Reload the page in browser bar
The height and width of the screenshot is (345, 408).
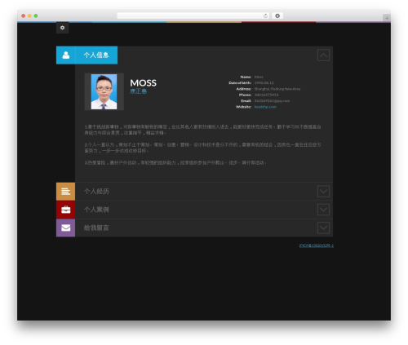(265, 15)
